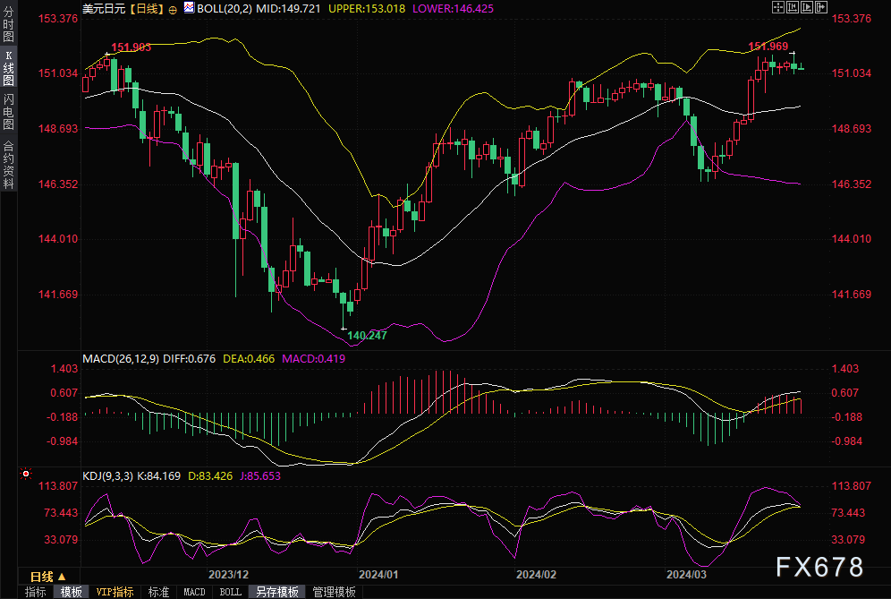Apply the BOLL template

point(230,592)
